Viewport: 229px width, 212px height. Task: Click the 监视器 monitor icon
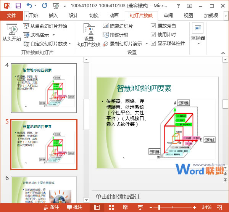[198, 28]
